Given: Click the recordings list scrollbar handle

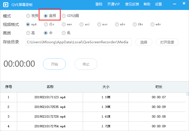Looking at the screenshot, I should pyautogui.click(x=188, y=94).
